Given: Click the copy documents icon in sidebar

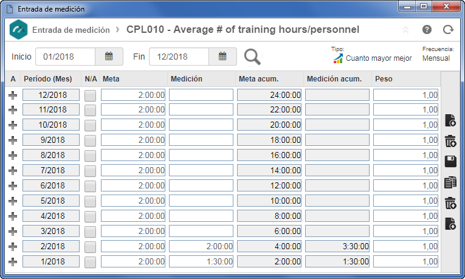Looking at the screenshot, I should 450,182.
